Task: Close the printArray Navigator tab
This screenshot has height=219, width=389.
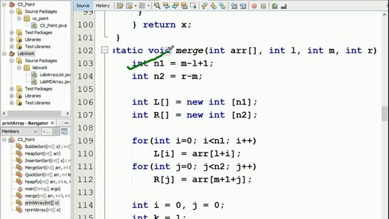Action: point(52,123)
